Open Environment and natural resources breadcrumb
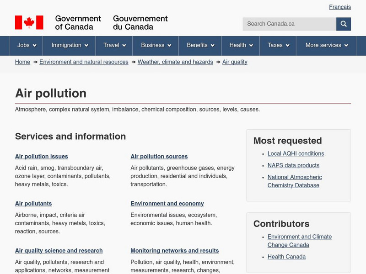 [x=84, y=62]
